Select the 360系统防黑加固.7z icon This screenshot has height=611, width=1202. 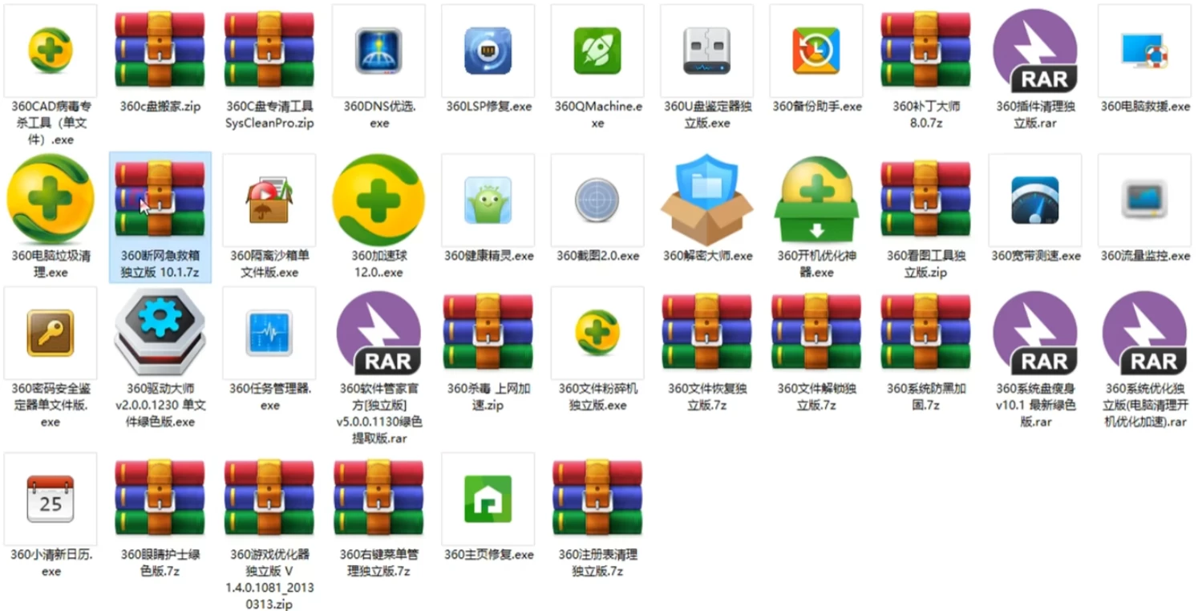(925, 333)
